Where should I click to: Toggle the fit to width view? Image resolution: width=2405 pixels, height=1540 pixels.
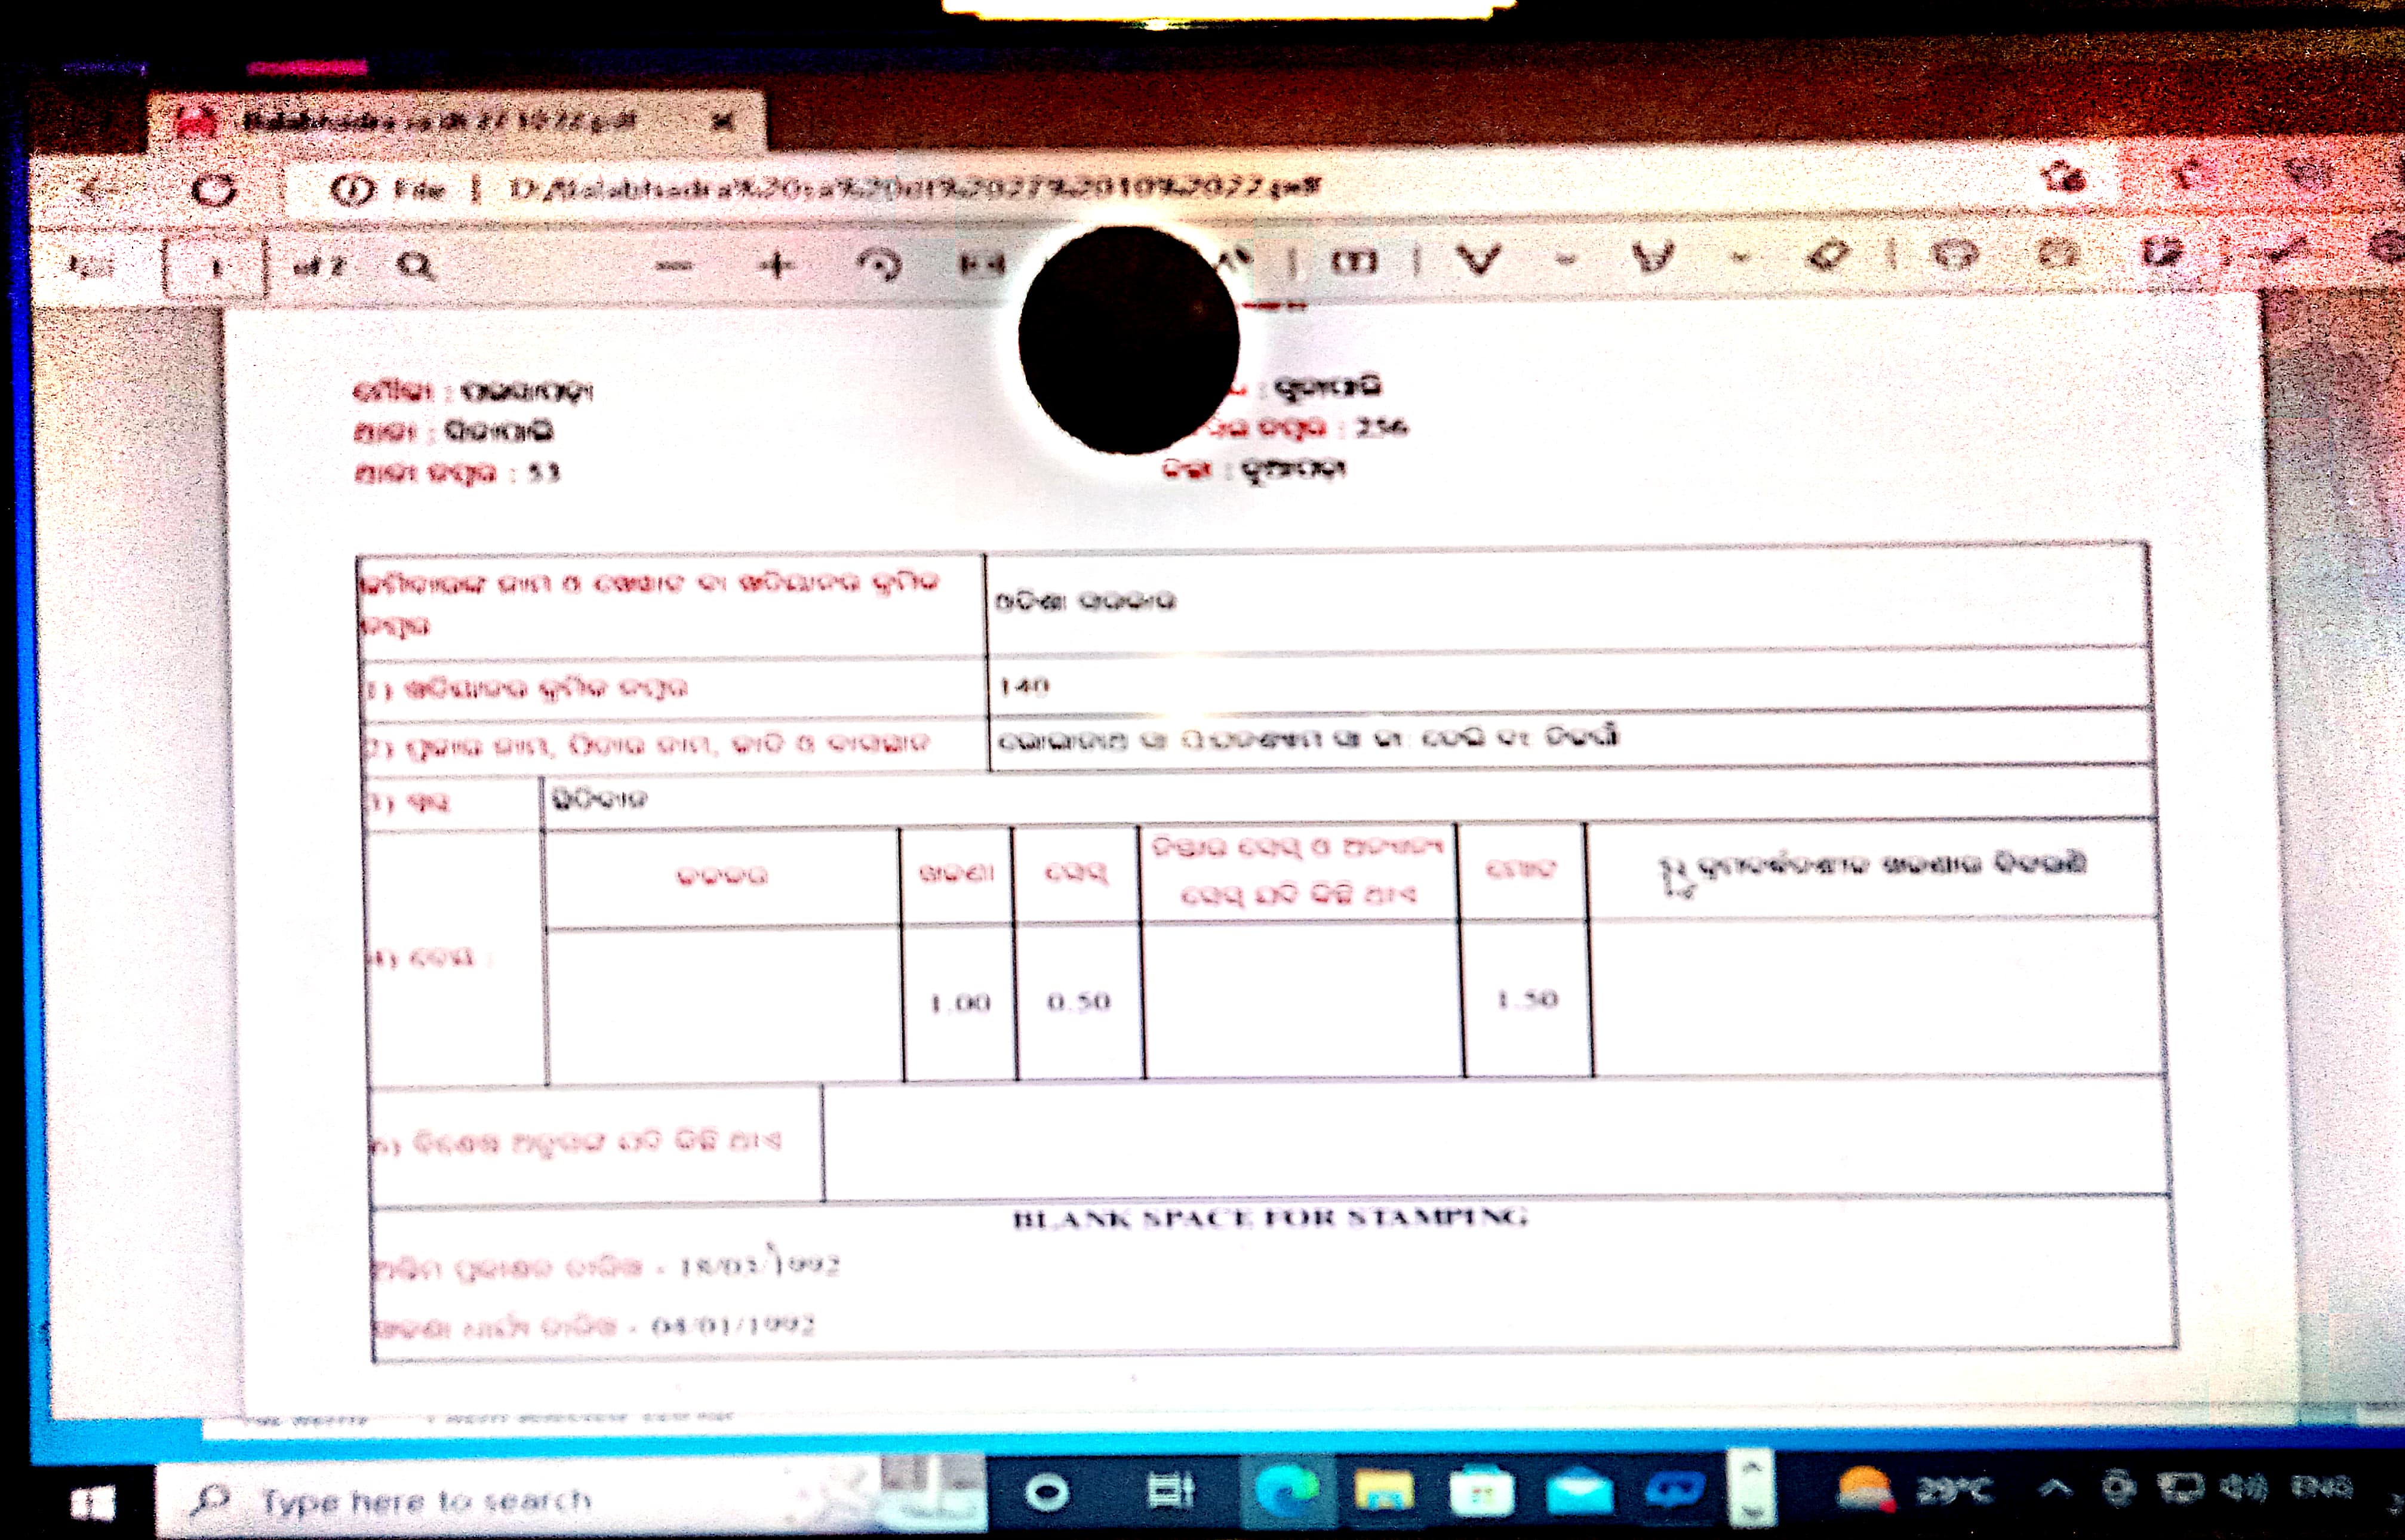981,264
